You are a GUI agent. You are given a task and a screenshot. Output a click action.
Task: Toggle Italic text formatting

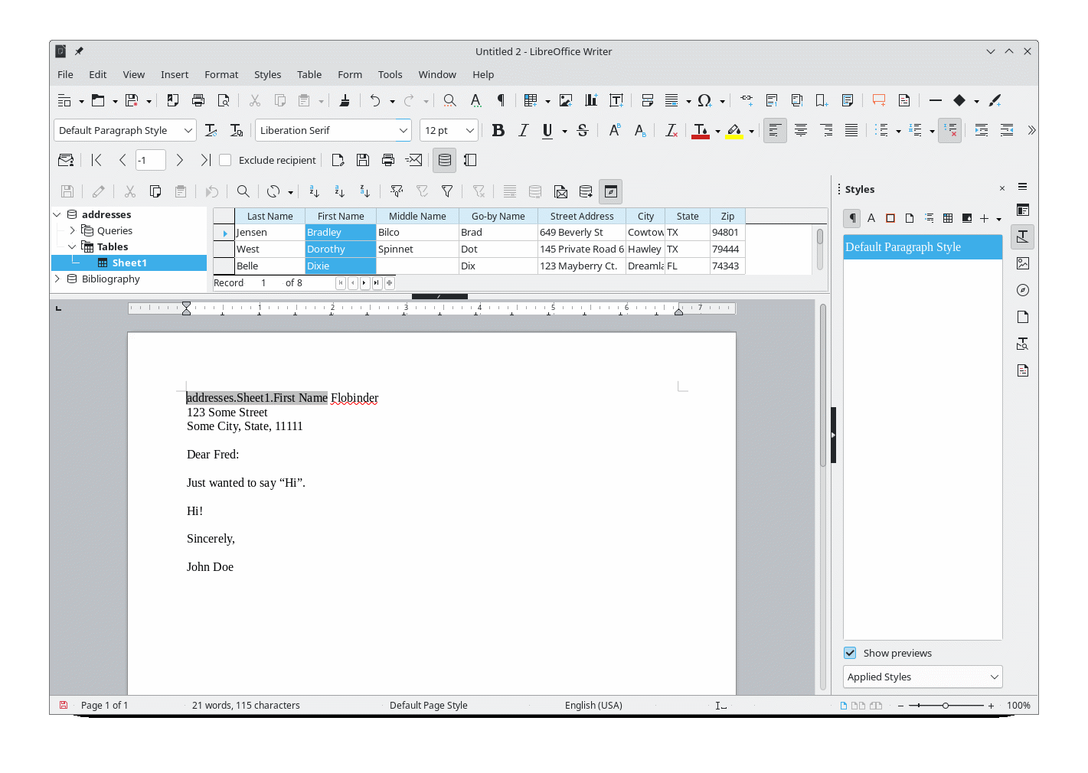coord(523,131)
